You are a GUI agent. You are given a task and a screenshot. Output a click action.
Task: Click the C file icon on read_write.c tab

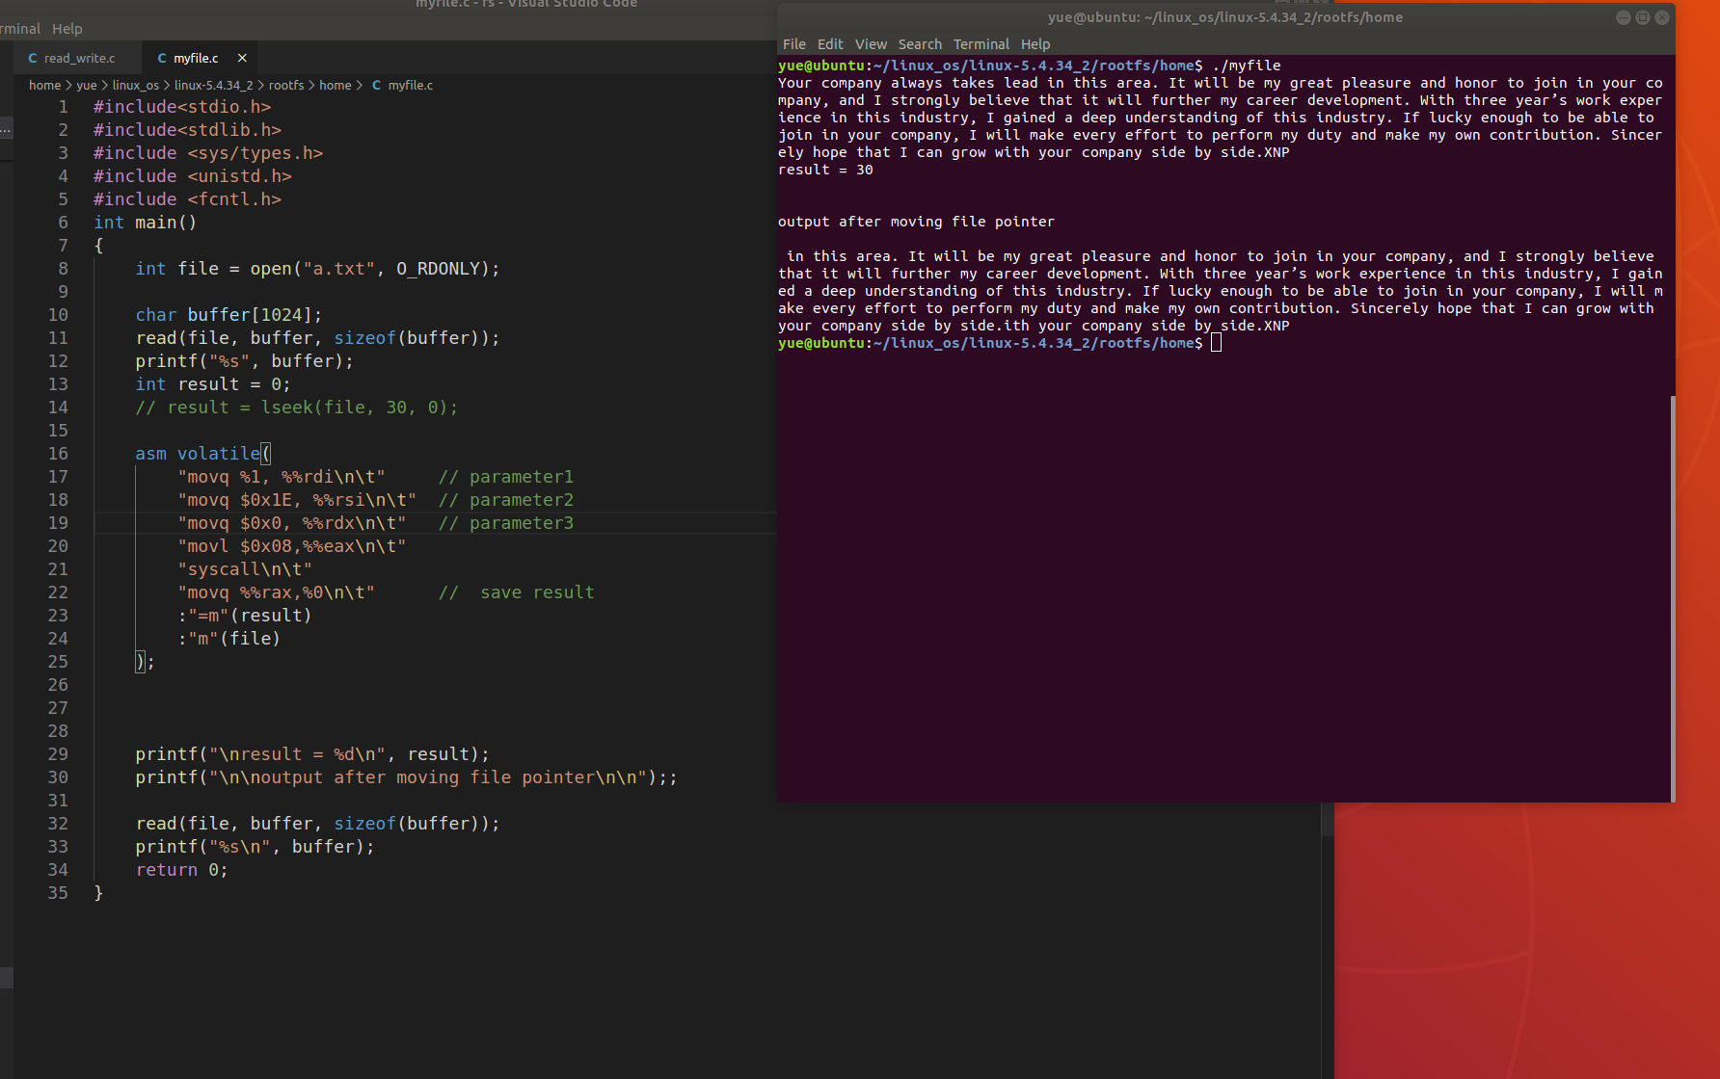tap(33, 58)
